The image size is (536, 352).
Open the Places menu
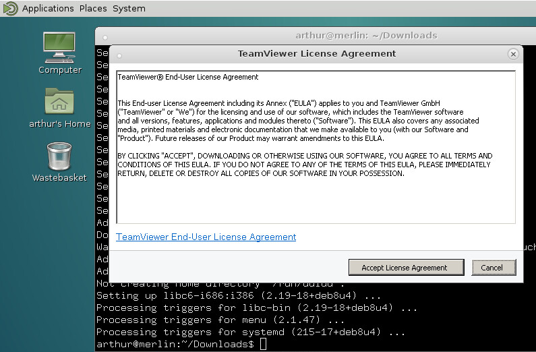[93, 9]
